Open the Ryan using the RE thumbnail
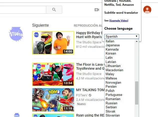The image size is (158, 117). tap(53, 116)
